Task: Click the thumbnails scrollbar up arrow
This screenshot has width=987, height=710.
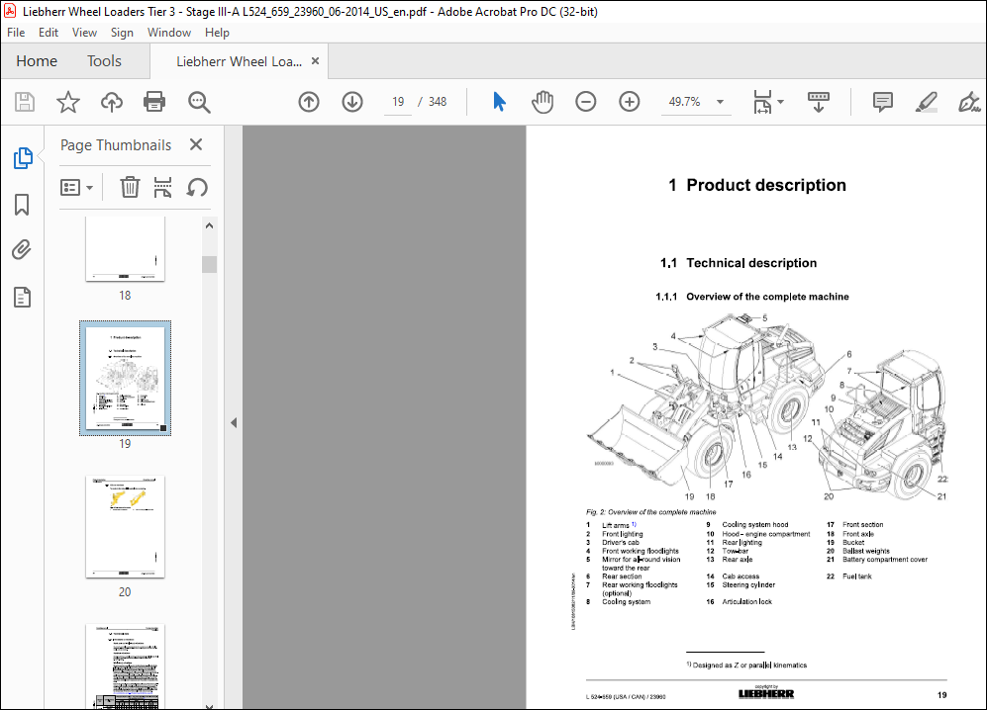Action: [x=210, y=225]
